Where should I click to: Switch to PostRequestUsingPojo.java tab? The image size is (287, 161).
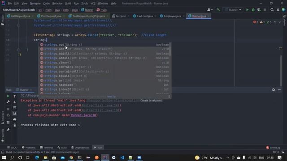[88, 16]
